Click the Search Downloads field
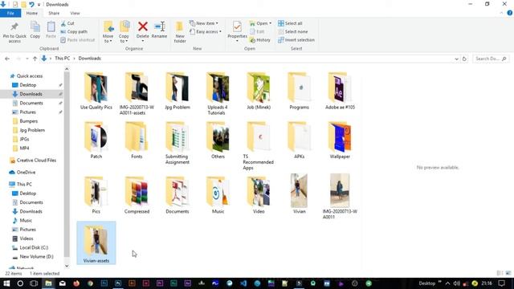The height and width of the screenshot is (289, 514). click(491, 59)
